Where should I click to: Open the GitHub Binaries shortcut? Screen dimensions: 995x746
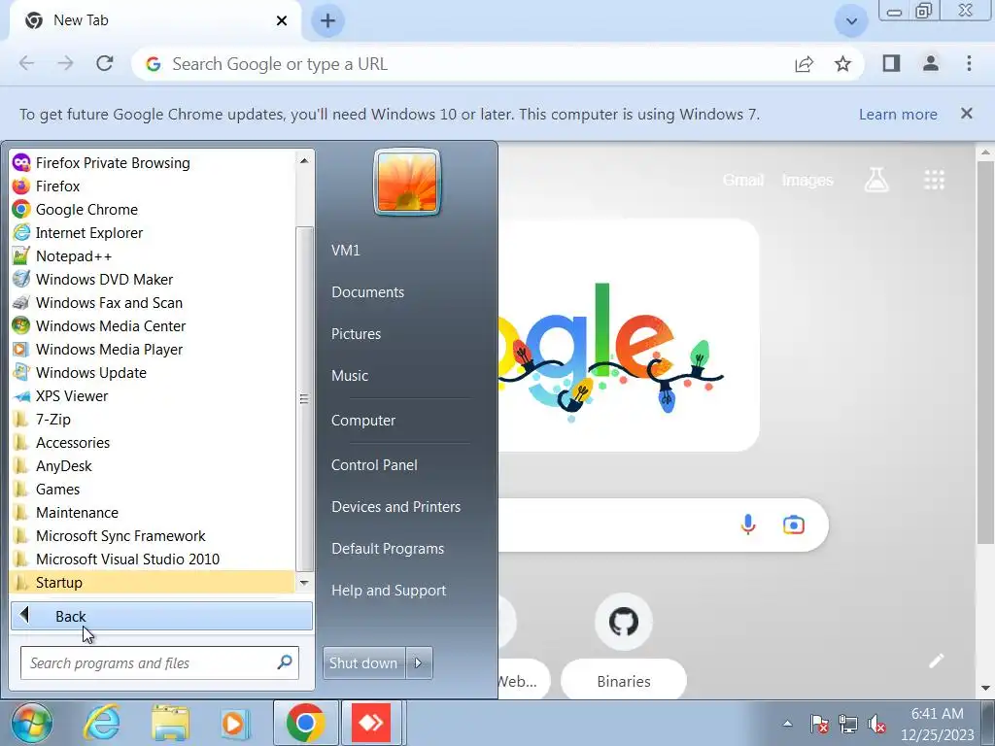click(624, 644)
